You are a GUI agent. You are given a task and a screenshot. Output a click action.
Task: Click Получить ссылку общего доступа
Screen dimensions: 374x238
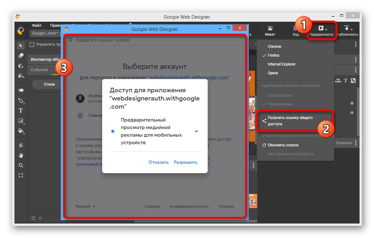(295, 121)
